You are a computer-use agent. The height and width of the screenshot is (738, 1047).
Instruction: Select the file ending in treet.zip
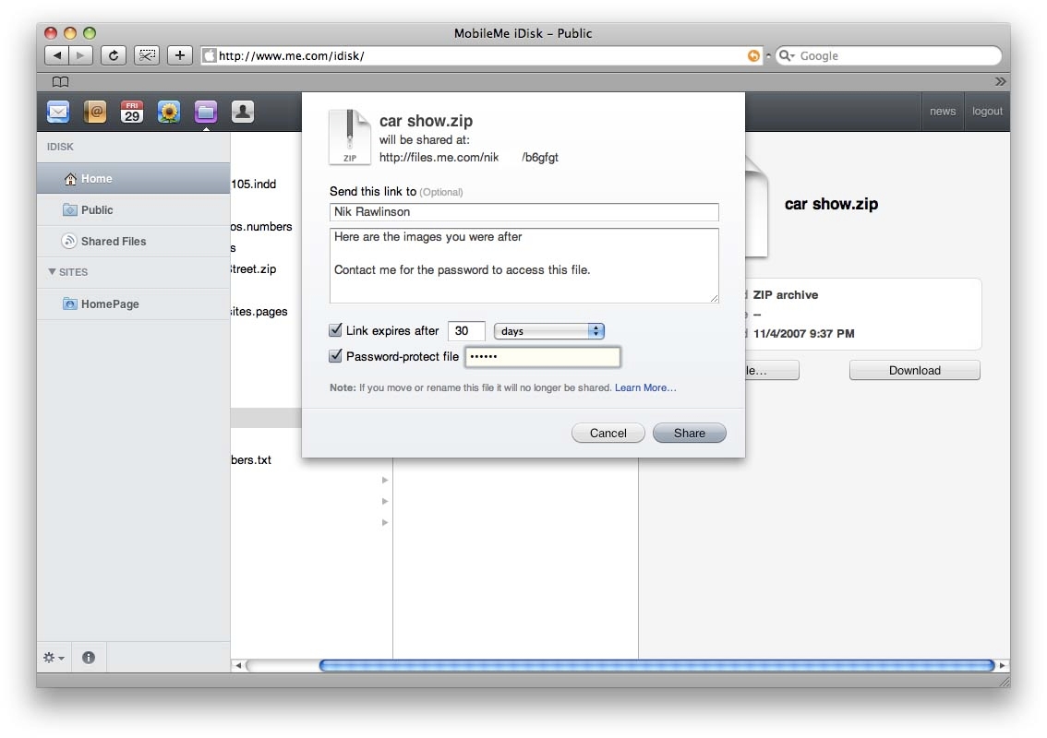coord(254,269)
